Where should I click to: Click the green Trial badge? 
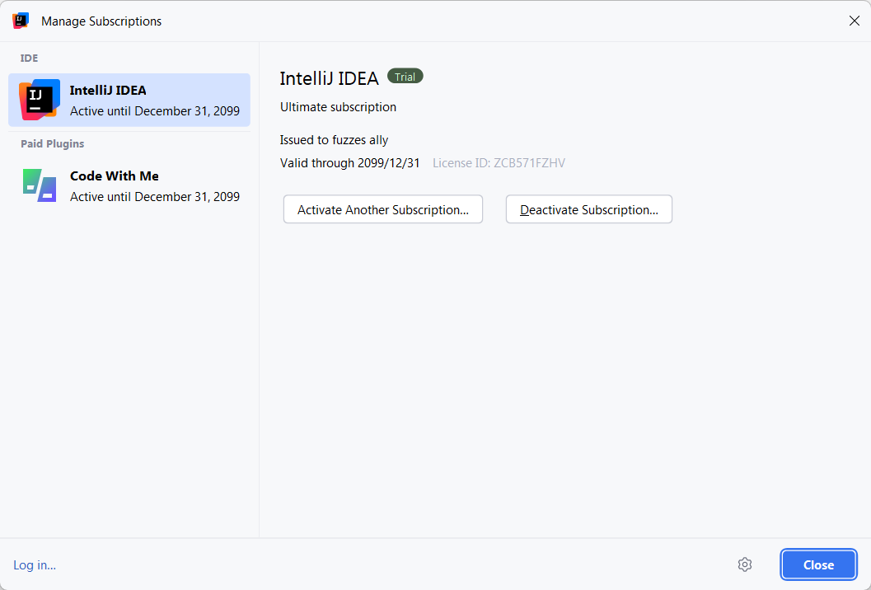pos(405,77)
